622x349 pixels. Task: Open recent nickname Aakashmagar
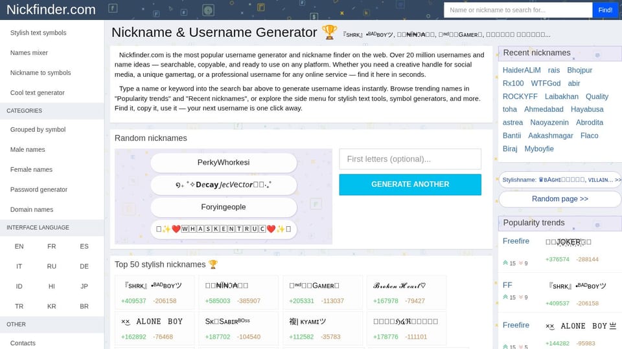551,136
